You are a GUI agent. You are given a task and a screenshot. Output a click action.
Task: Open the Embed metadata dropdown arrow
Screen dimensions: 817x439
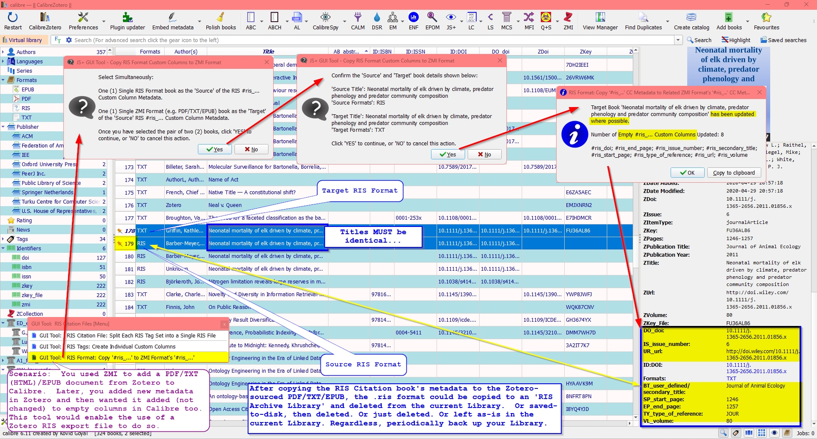coord(199,21)
